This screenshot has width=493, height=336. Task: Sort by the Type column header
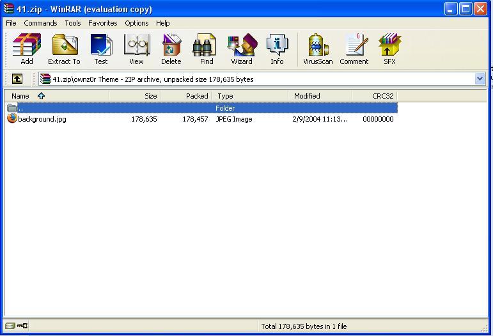pyautogui.click(x=250, y=96)
